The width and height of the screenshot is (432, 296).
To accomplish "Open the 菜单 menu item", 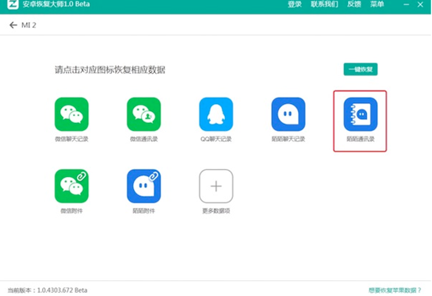I will (377, 5).
